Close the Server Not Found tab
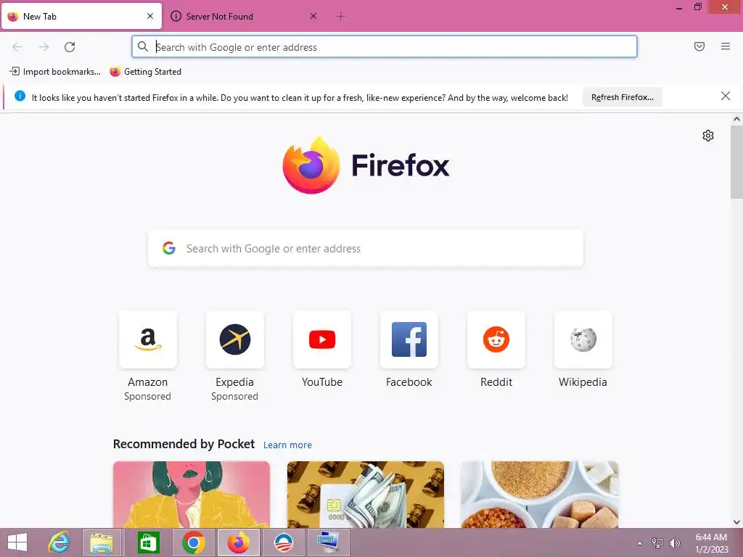Screen dimensions: 743x557 tap(313, 16)
